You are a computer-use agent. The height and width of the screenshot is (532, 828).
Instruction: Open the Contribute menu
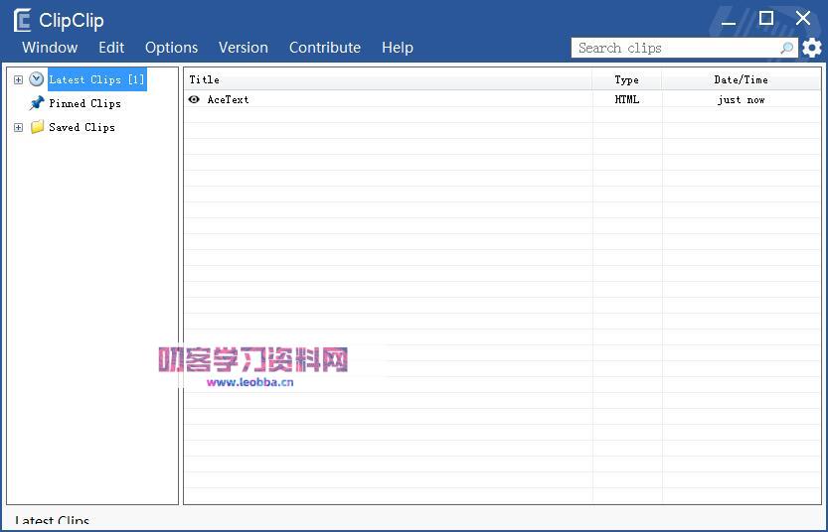pos(325,48)
